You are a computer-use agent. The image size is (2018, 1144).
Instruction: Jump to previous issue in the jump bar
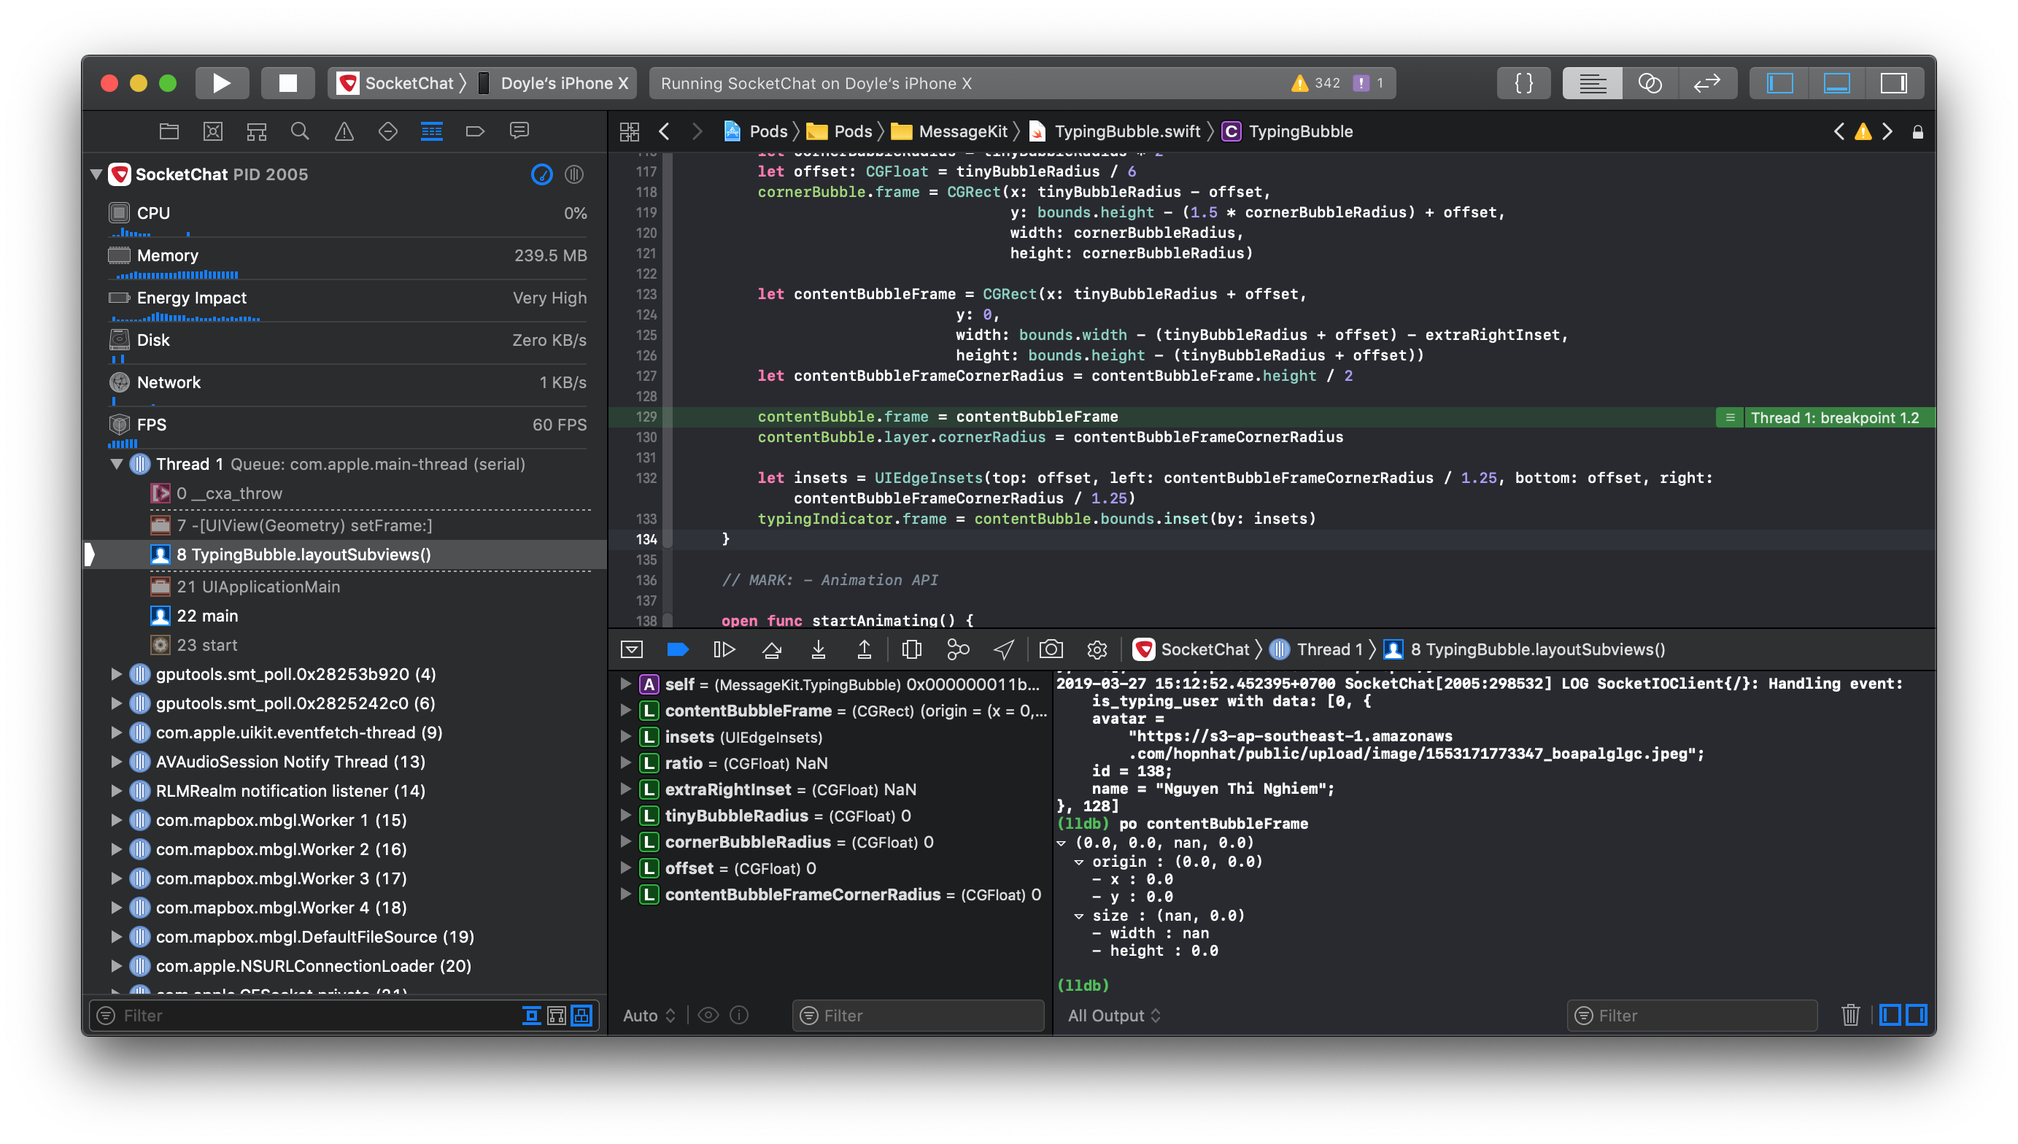pos(1840,131)
